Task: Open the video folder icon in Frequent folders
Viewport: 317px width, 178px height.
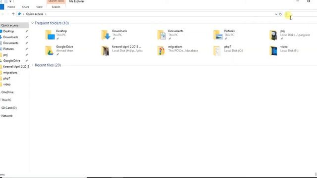Action: point(273,50)
